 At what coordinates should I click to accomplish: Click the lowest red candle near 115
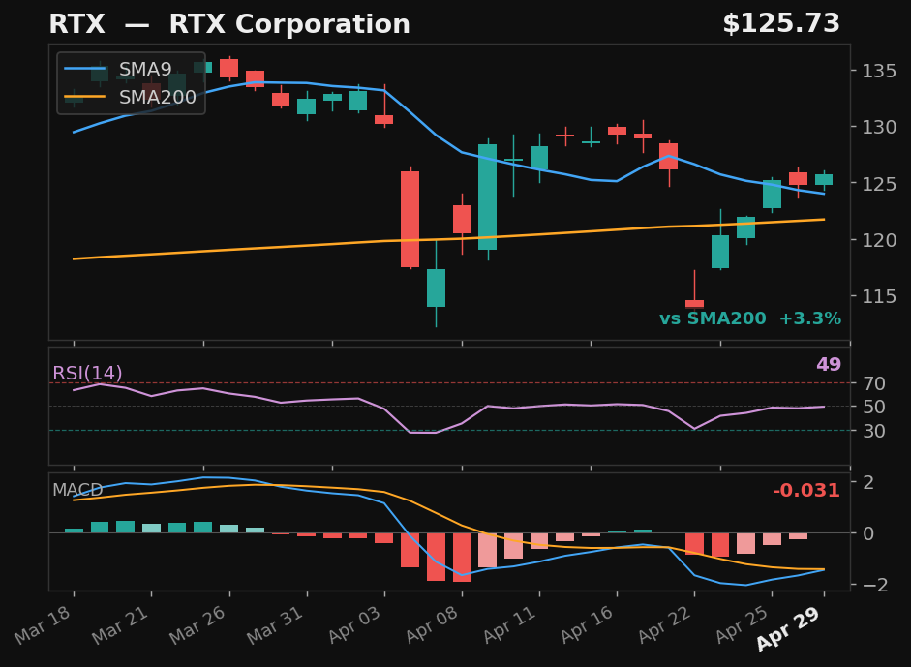pyautogui.click(x=694, y=303)
